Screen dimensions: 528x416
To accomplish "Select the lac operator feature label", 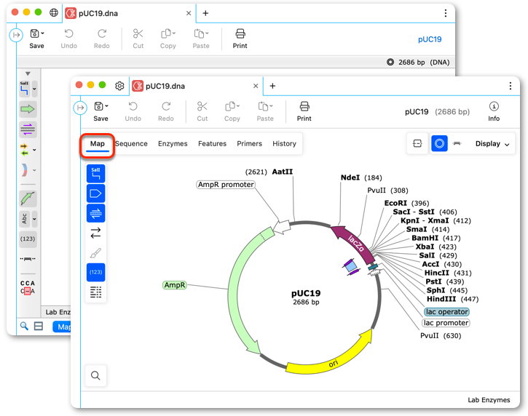I will tap(446, 312).
